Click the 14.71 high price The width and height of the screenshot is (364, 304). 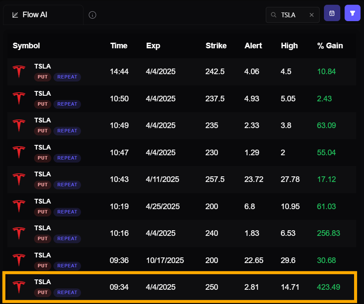[290, 287]
